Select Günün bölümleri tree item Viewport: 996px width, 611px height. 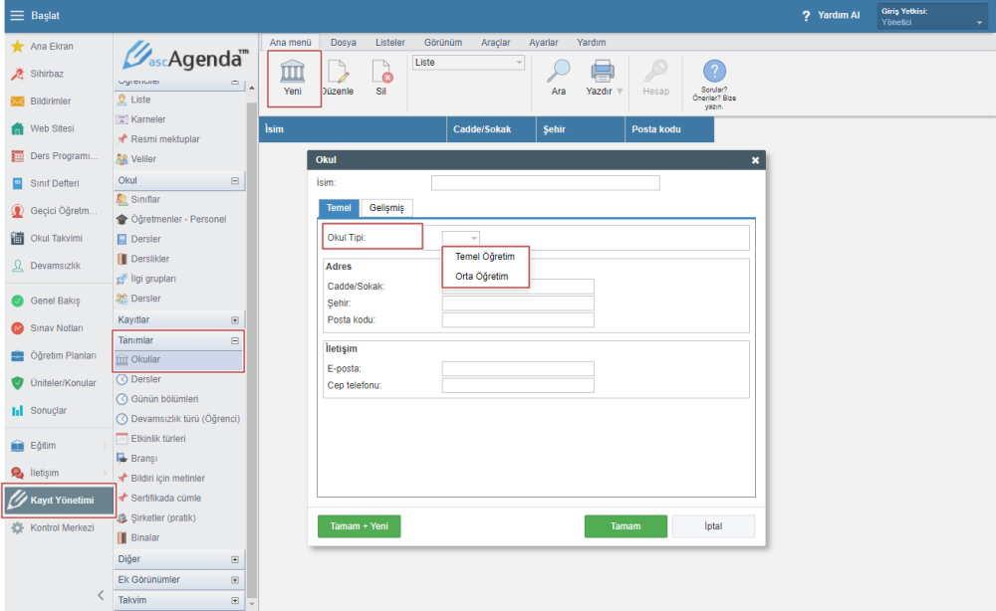click(164, 399)
